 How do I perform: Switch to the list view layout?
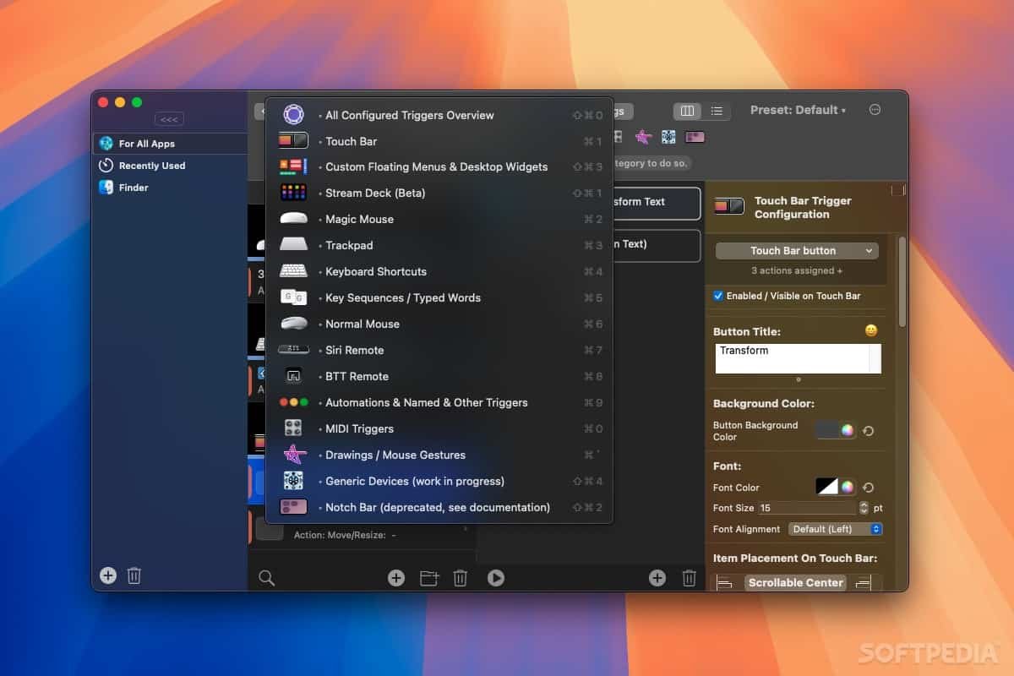pyautogui.click(x=716, y=111)
